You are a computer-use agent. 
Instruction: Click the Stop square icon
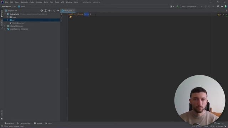coord(213,6)
